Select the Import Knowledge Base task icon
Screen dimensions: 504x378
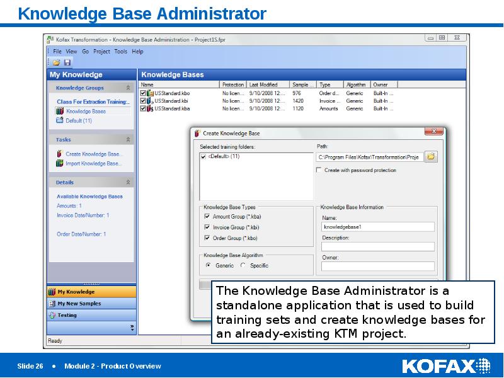click(x=60, y=163)
